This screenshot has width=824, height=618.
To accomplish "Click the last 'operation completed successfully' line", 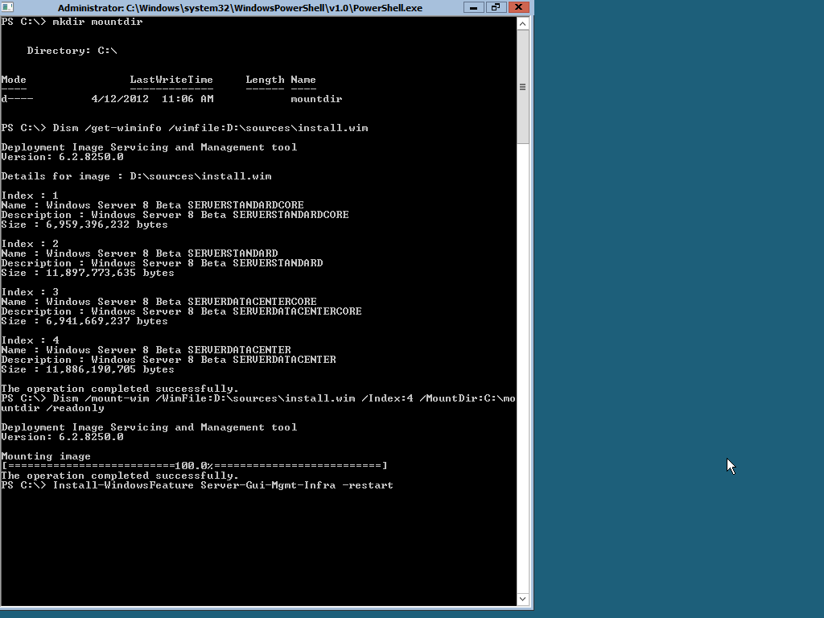I will [x=120, y=476].
